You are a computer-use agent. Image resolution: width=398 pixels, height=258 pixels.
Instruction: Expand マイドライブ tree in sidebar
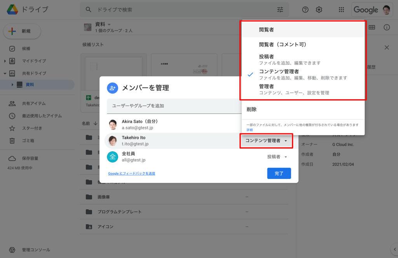pyautogui.click(x=5, y=61)
